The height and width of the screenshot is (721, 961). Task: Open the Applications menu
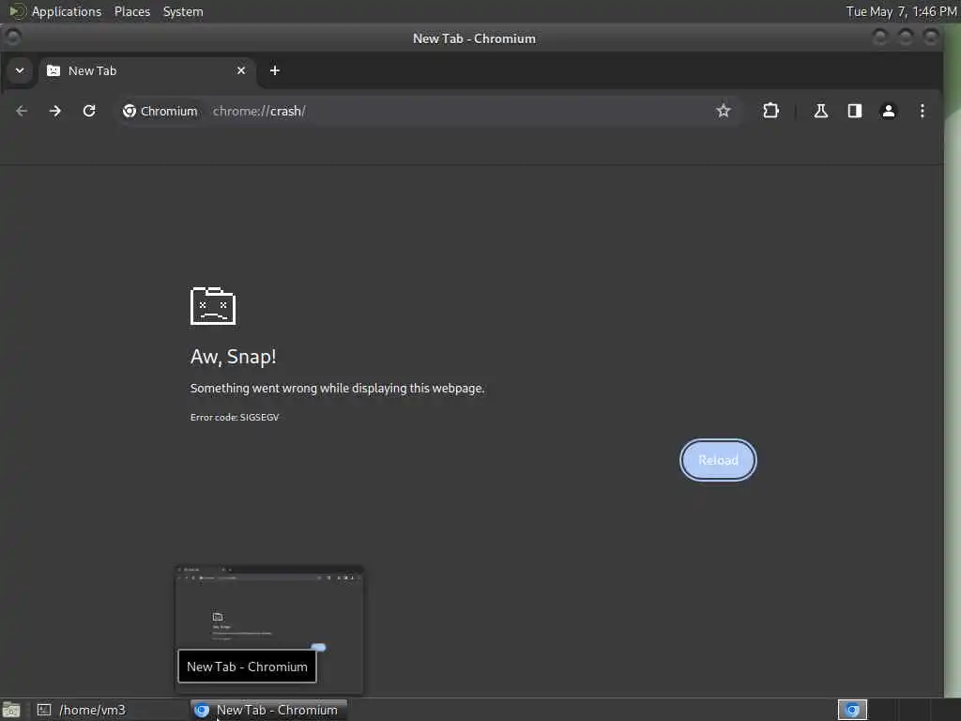pyautogui.click(x=67, y=11)
